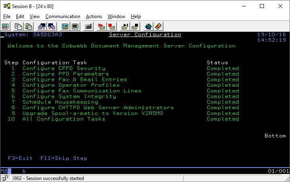Stop macro recording with red square cassette icon
Viewport: 290px width, 182px height.
point(112,27)
